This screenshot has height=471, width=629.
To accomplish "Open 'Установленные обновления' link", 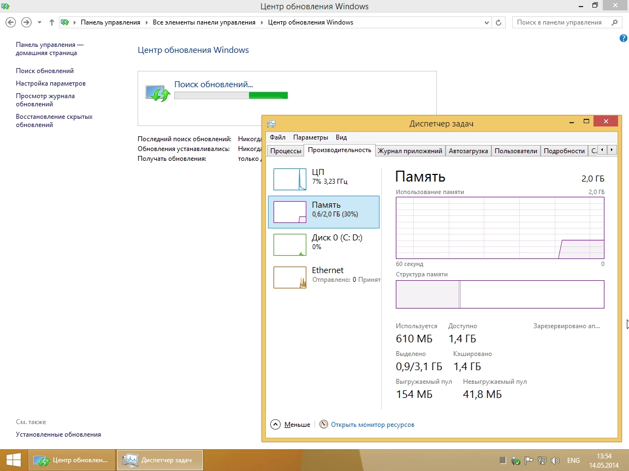I will tap(58, 434).
